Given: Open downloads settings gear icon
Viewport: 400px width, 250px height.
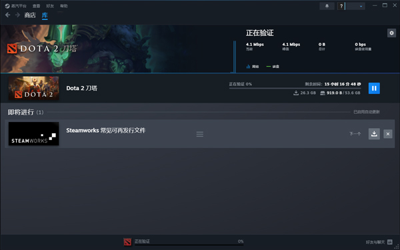Looking at the screenshot, I should pos(391,33).
